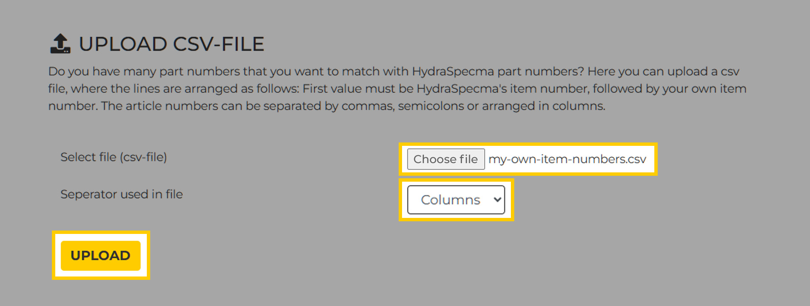Click the chevron arrow on Columns dropdown
The width and height of the screenshot is (810, 306).
(x=497, y=200)
